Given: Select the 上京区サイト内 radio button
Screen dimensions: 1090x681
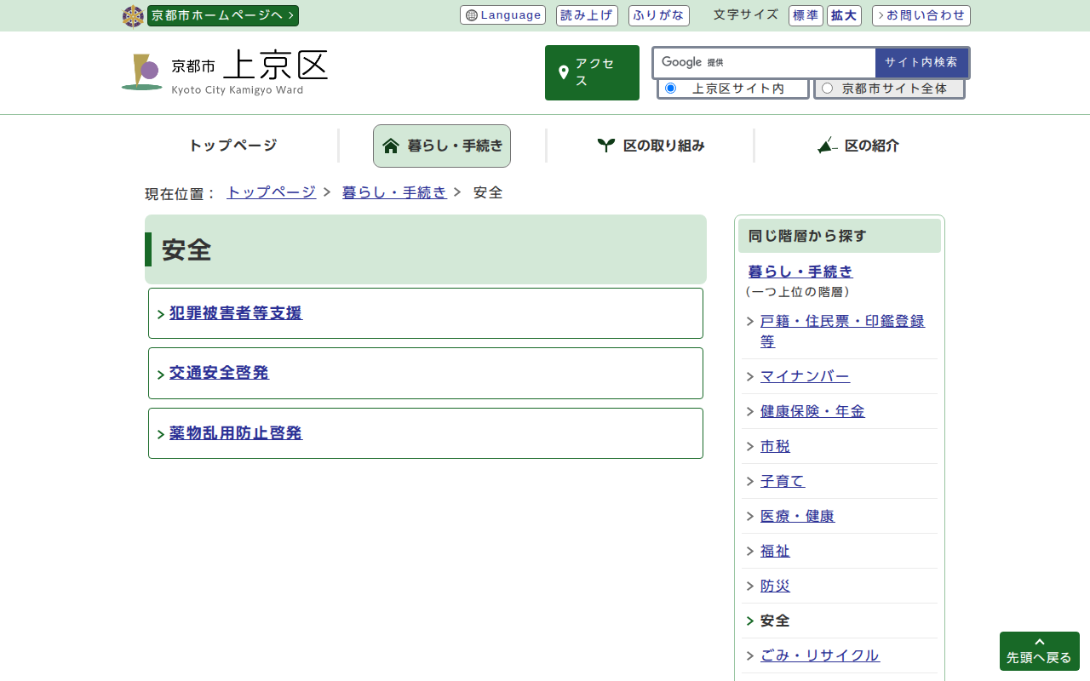Looking at the screenshot, I should (670, 89).
